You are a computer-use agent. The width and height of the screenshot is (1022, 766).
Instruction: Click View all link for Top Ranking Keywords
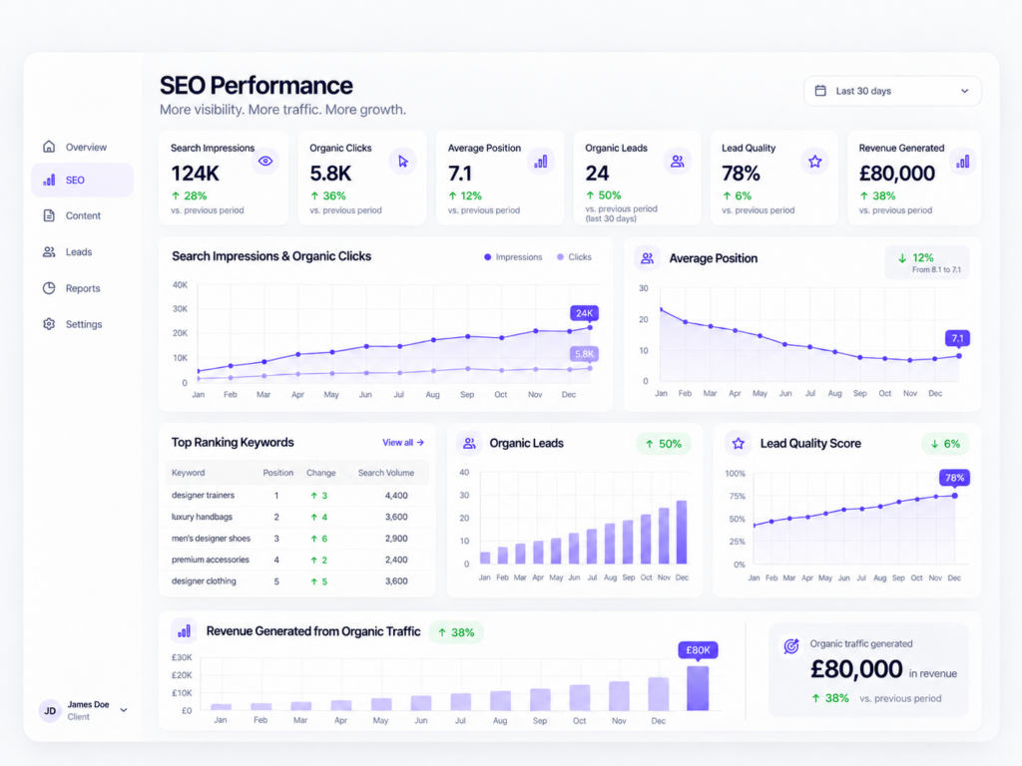pos(403,442)
